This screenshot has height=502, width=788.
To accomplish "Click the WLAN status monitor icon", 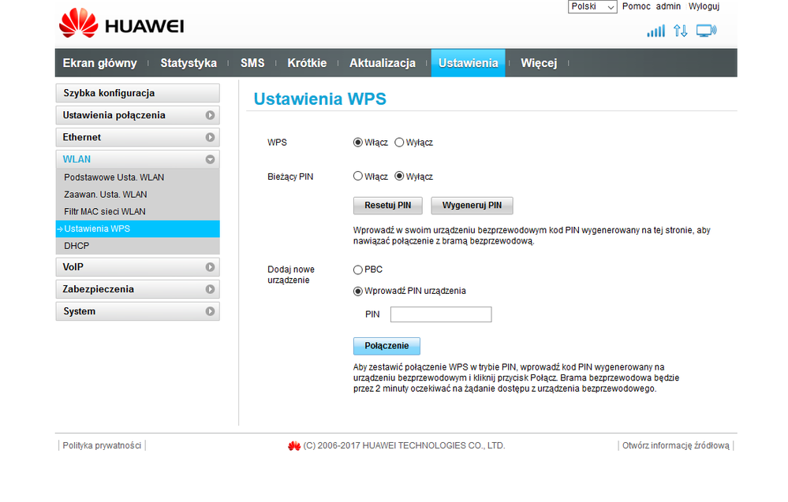I will click(706, 31).
